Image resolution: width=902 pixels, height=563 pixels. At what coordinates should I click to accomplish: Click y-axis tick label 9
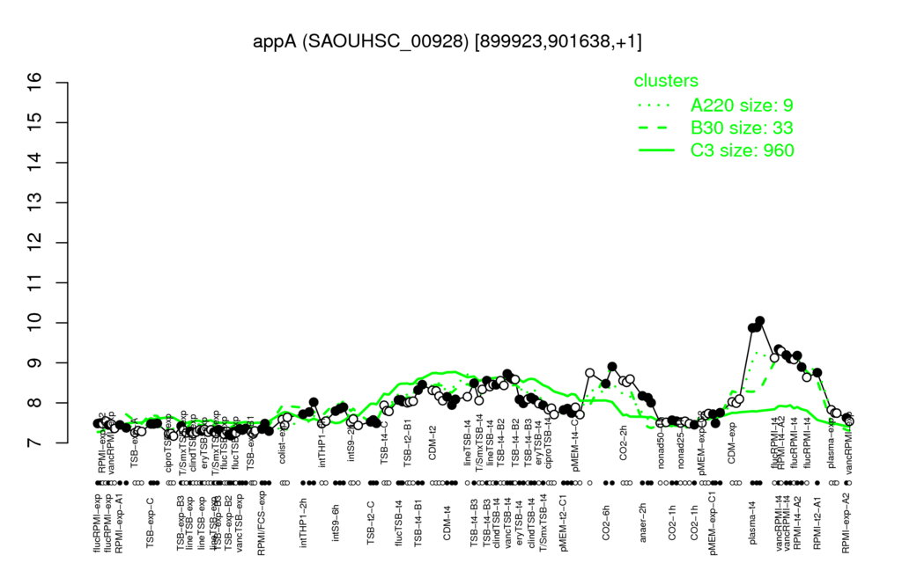(35, 363)
